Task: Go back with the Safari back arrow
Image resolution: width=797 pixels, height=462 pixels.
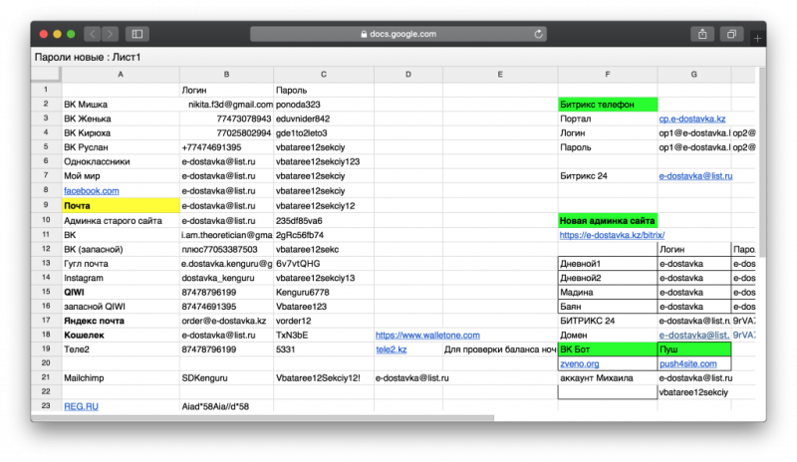Action: point(93,34)
